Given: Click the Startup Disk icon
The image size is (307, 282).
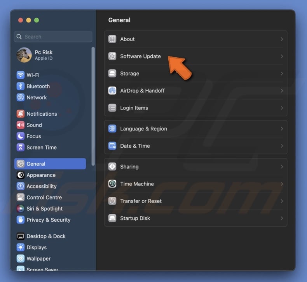Looking at the screenshot, I should point(112,218).
